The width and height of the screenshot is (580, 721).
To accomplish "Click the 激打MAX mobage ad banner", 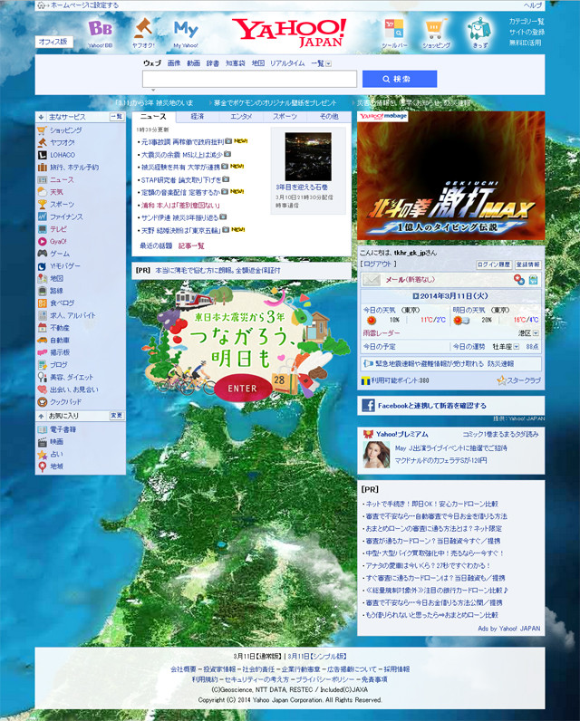I will [x=450, y=176].
